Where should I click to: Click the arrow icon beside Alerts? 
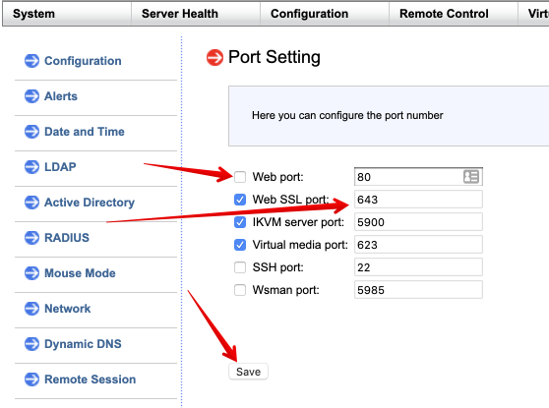[31, 96]
